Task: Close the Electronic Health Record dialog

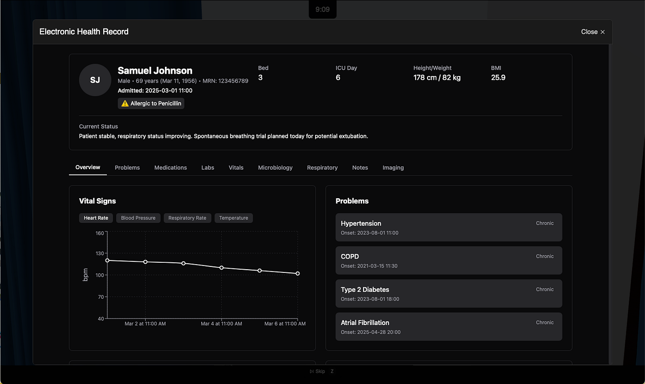Action: coord(593,32)
